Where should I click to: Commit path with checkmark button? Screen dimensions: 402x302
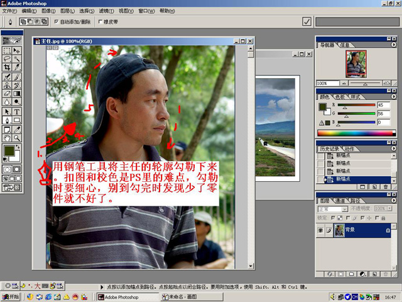tap(307, 21)
